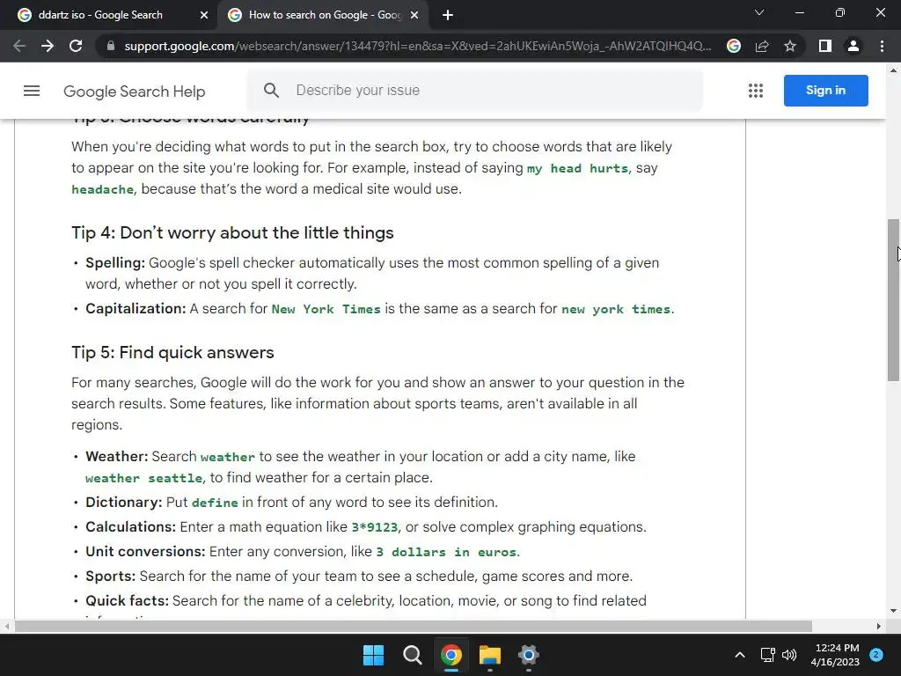Image resolution: width=901 pixels, height=676 pixels.
Task: Click the horizontal scrollbar thumb
Action: [414, 626]
